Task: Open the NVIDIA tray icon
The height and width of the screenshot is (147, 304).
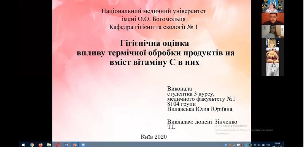Action: tap(251, 145)
